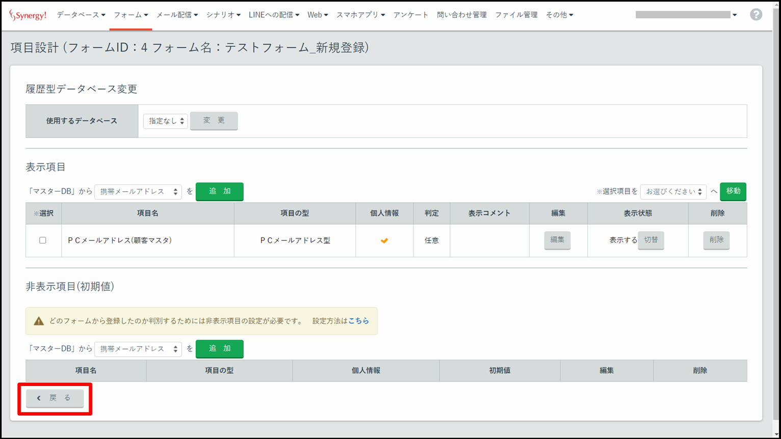The image size is (781, 439).
Task: Open the help question mark icon
Action: point(756,15)
